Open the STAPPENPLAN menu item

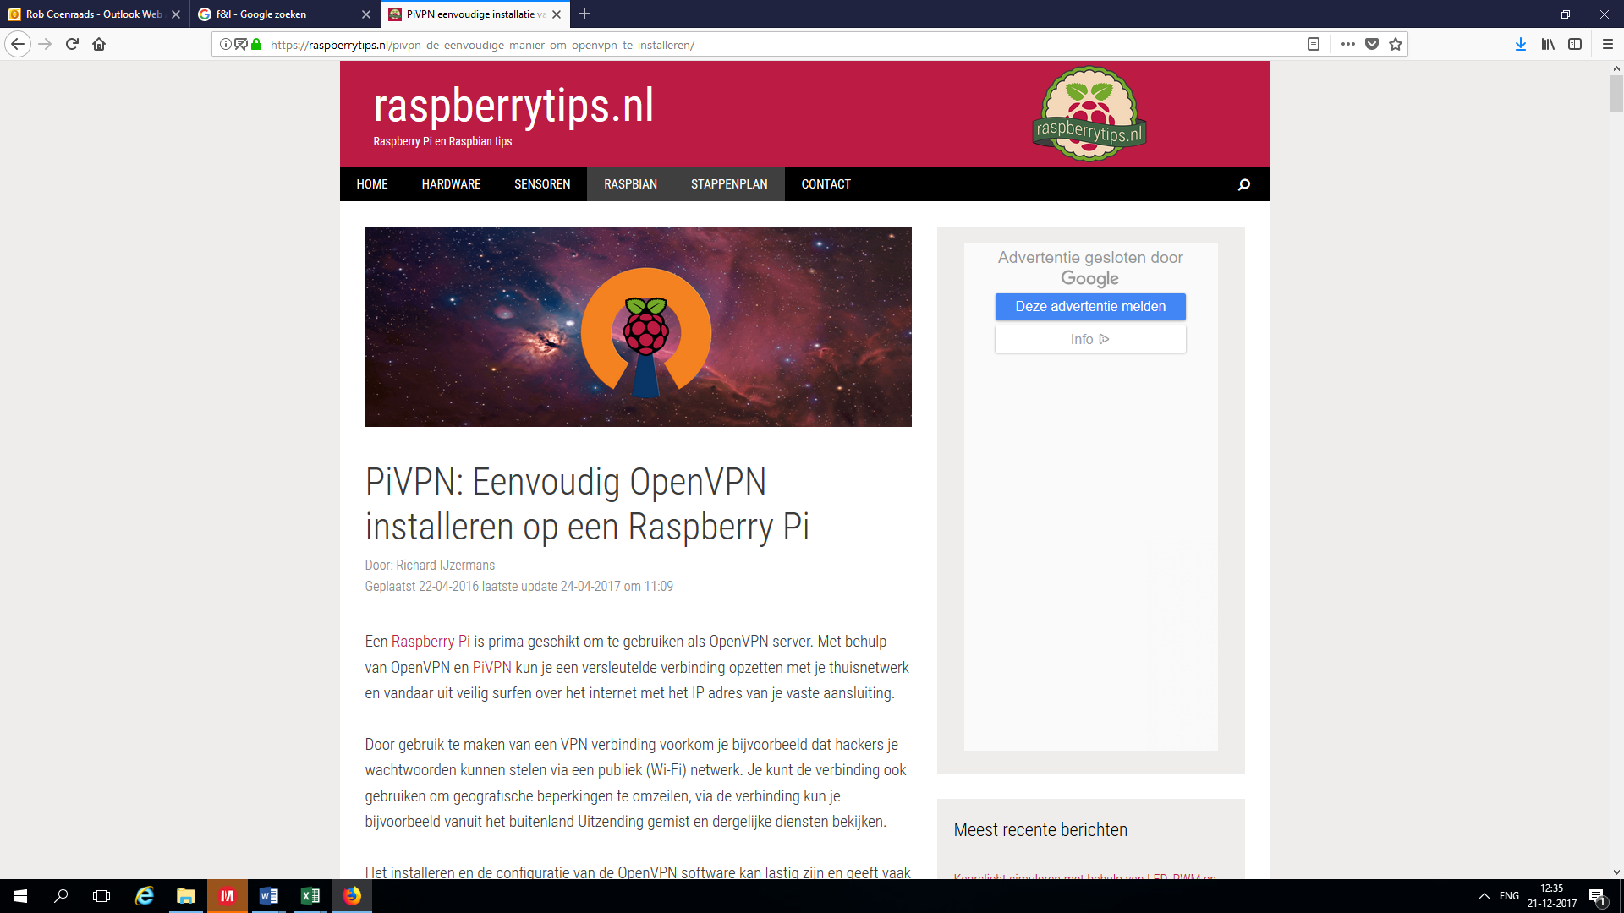click(729, 184)
